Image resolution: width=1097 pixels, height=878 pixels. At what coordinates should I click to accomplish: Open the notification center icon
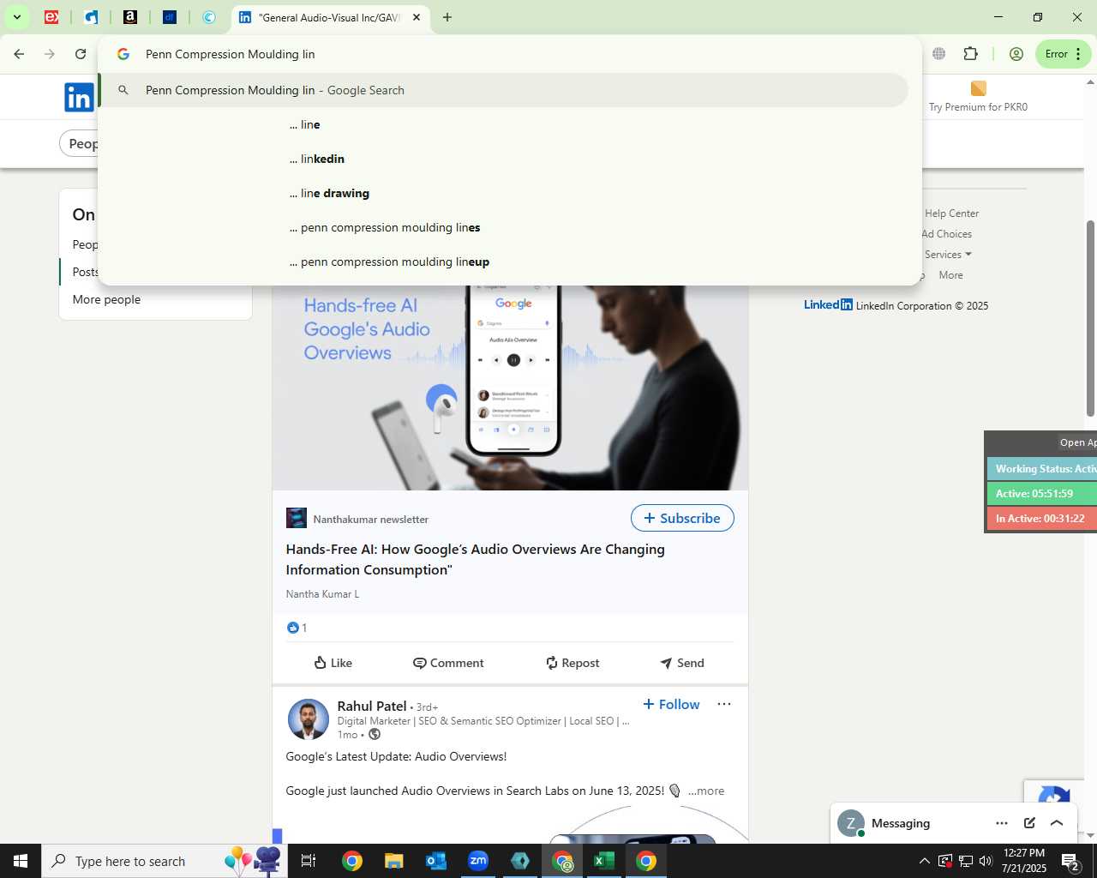click(x=1071, y=861)
